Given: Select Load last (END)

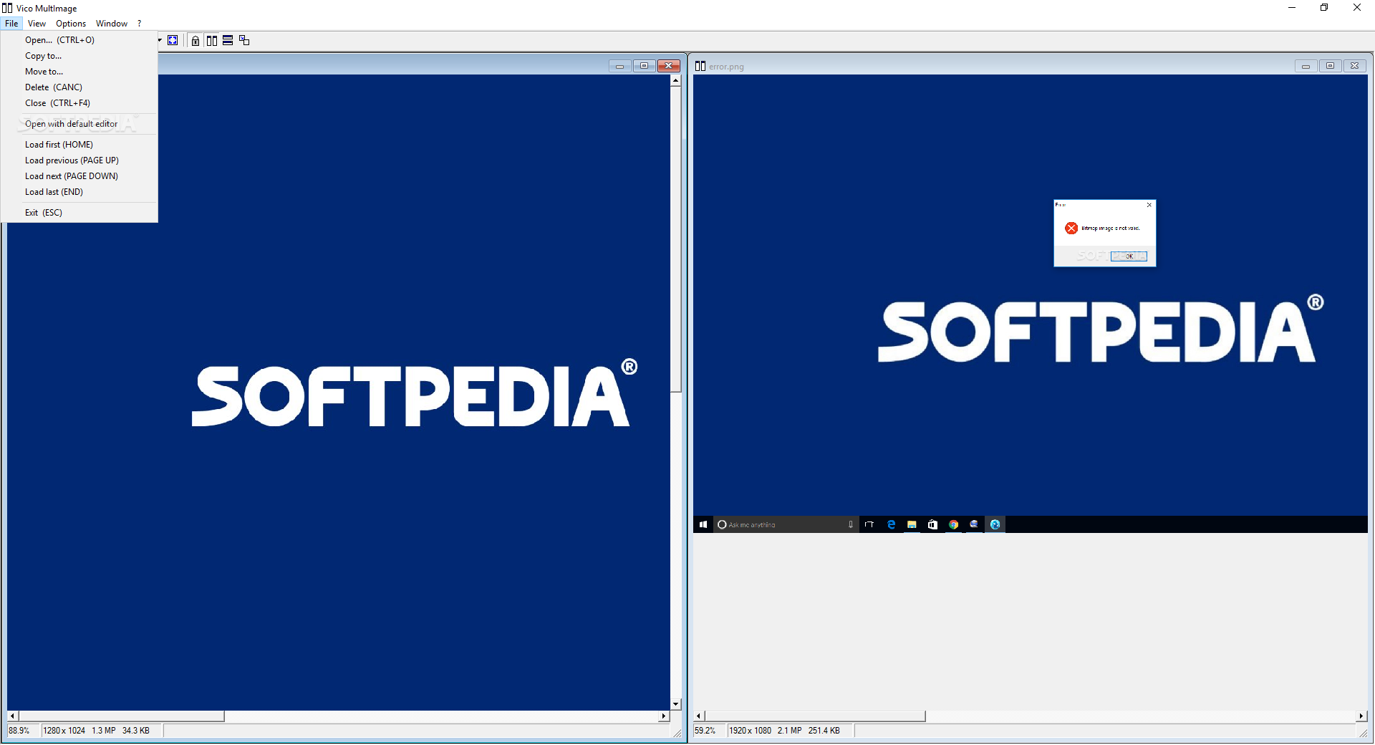Looking at the screenshot, I should pos(79,192).
